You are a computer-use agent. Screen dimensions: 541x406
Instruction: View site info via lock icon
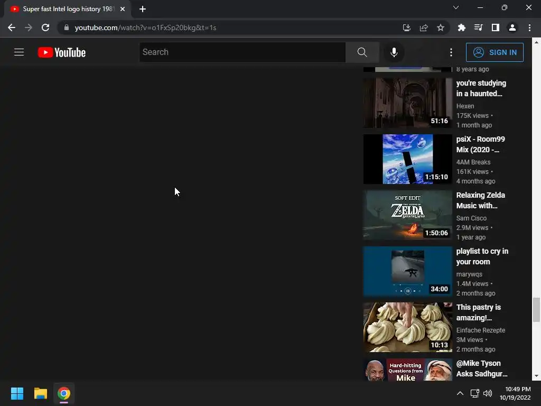coord(67,27)
